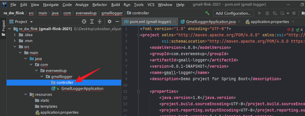Screen dimensions: 305x116
Task: Click the Profiler run icon
Action: click(x=282, y=13)
